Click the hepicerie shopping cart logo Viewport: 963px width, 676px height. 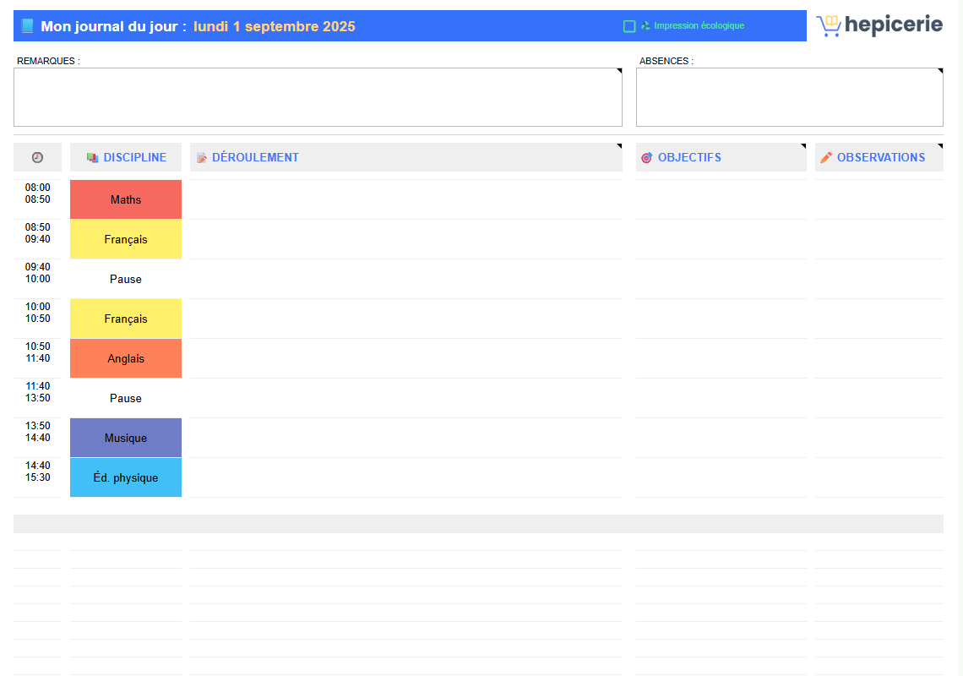[x=829, y=26]
